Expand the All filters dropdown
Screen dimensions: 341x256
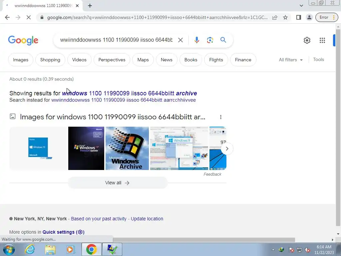coord(291,60)
